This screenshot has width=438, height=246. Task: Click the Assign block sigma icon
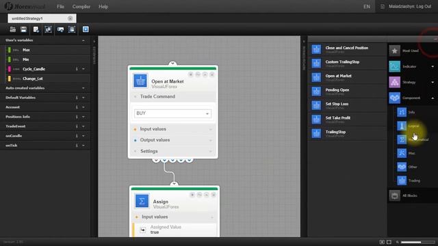coord(142,201)
